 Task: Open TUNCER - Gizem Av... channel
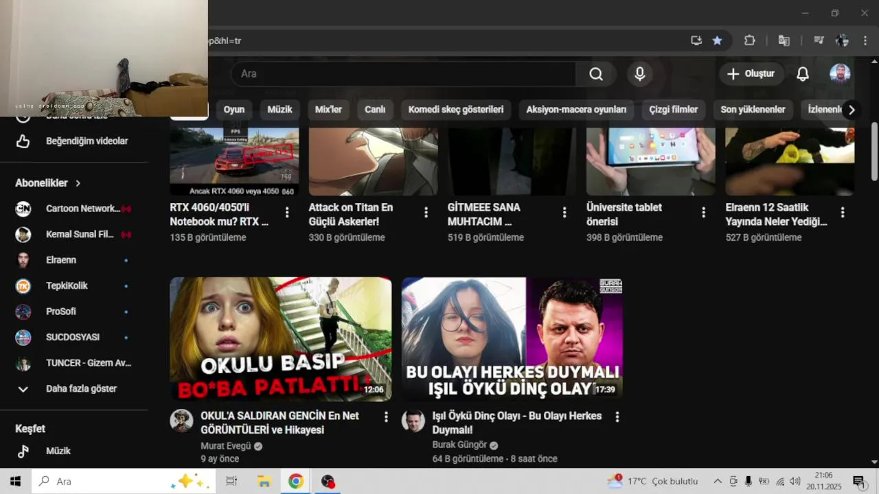(x=74, y=363)
